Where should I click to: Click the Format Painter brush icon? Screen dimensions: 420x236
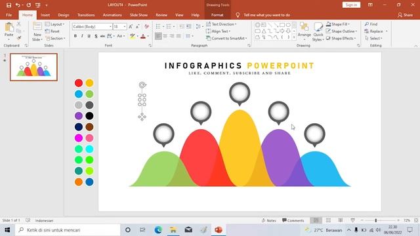19,38
